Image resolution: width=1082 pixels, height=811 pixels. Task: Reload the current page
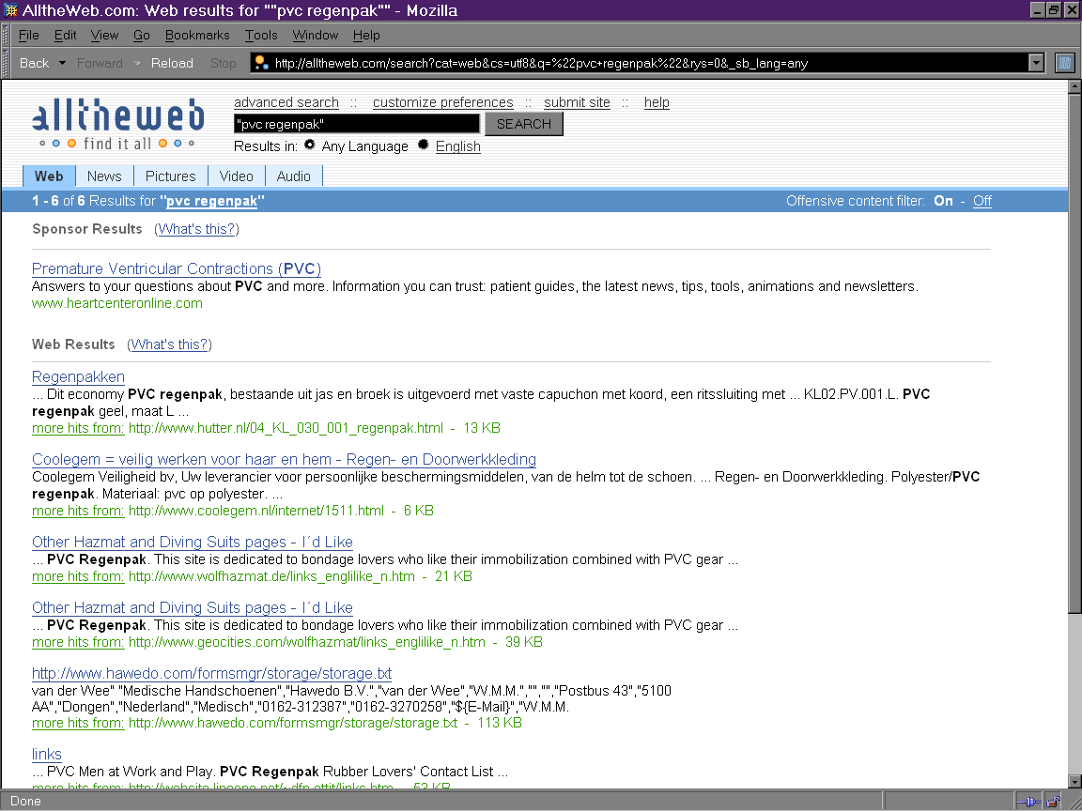(x=172, y=63)
